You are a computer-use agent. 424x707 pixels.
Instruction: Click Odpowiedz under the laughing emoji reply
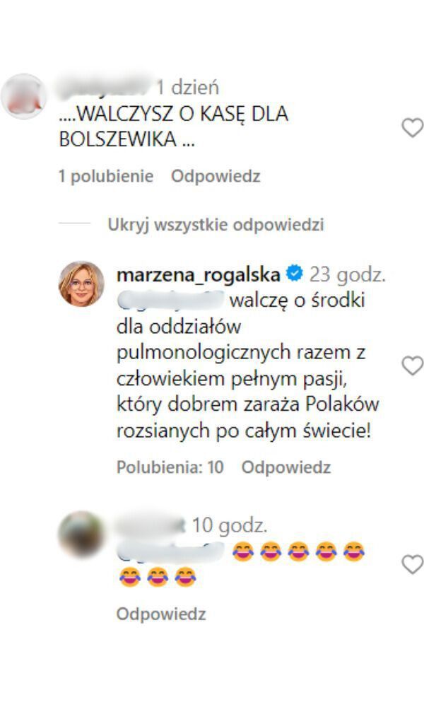[x=161, y=614]
